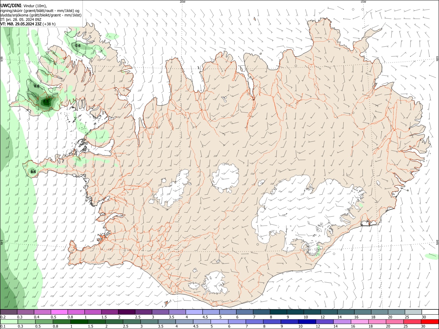
Task: Pick the darkest purple 2 mm snow swatch
Action: tap(127, 312)
